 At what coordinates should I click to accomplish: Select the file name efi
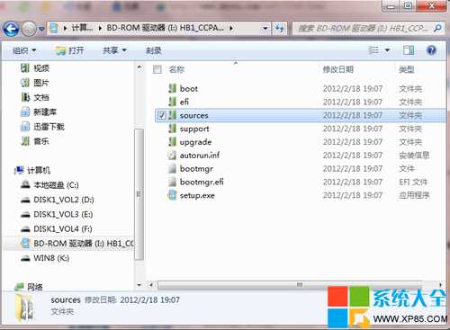184,102
